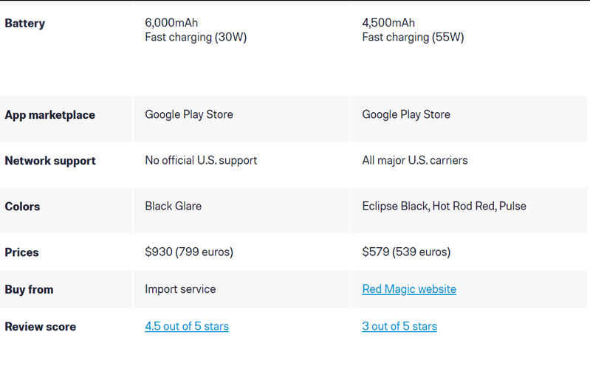Image resolution: width=590 pixels, height=391 pixels.
Task: Click the No official U.S. support cell
Action: [x=201, y=160]
